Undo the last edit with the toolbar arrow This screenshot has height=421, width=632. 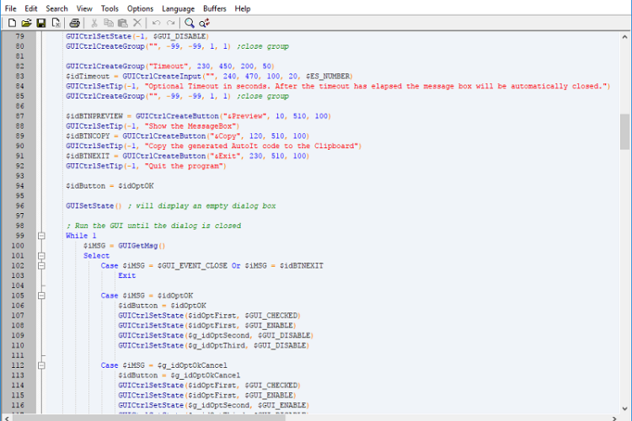click(x=157, y=23)
